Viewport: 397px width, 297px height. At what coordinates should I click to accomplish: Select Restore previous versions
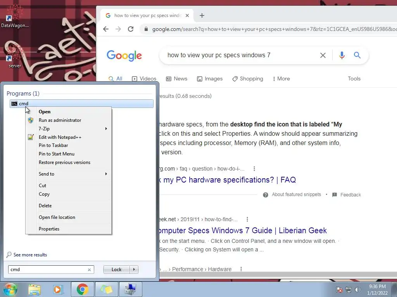(64, 162)
